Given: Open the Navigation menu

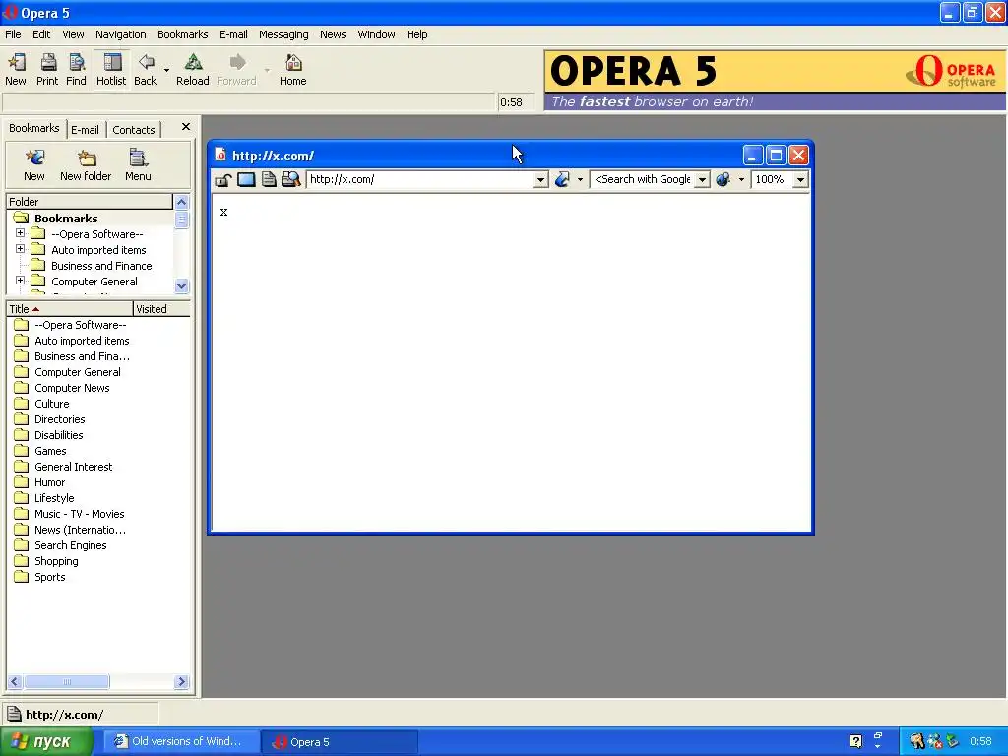Looking at the screenshot, I should point(121,34).
